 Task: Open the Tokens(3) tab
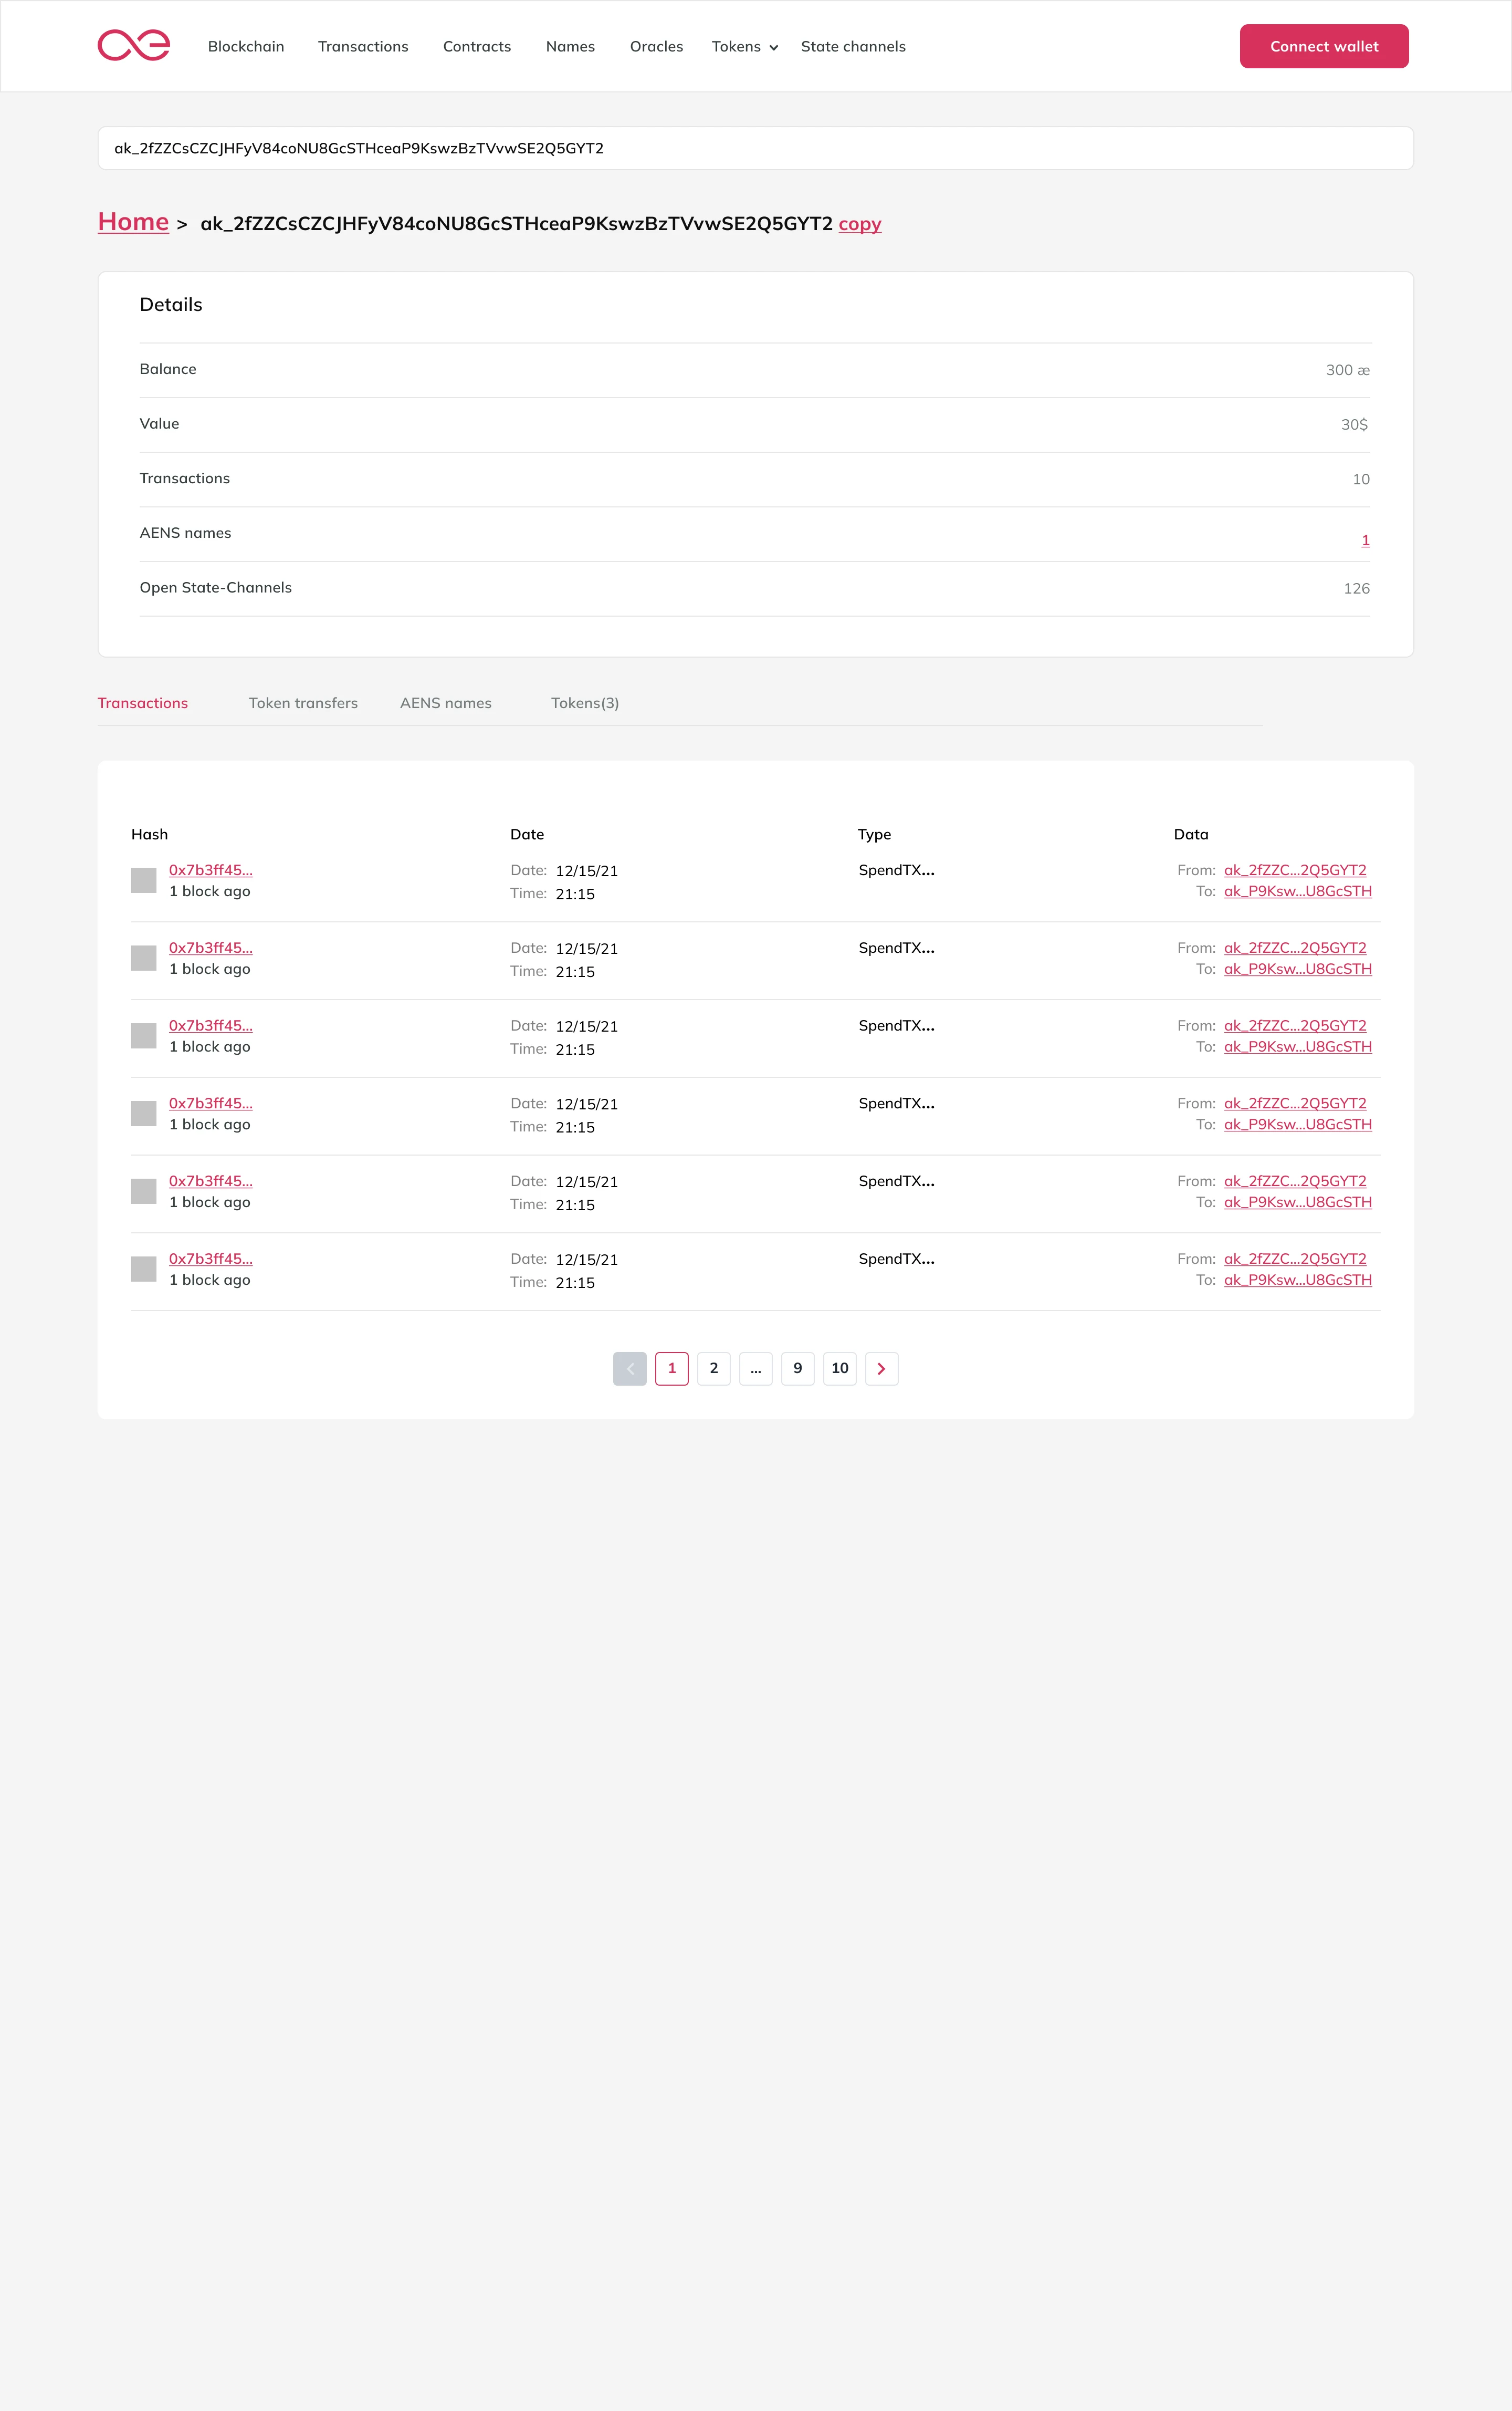click(585, 703)
